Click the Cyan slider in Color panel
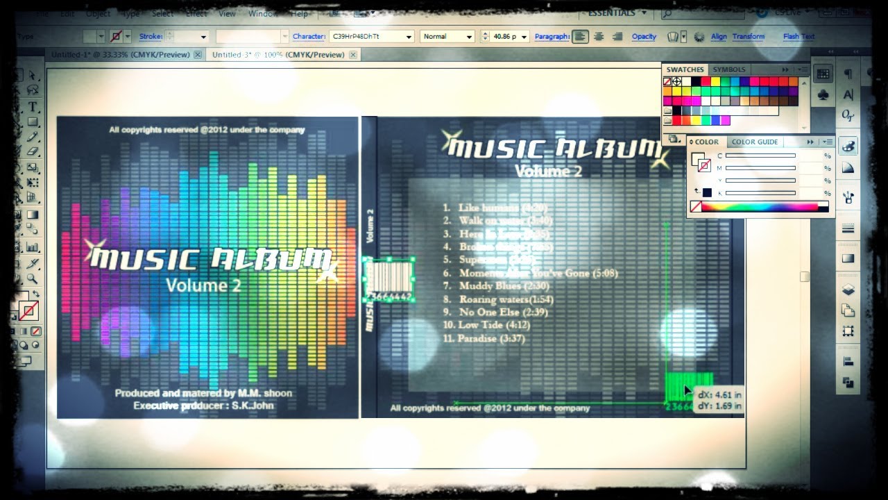 coord(760,156)
